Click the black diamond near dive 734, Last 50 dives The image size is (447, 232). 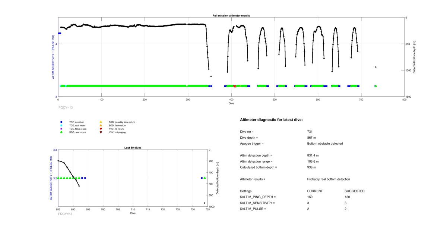(x=205, y=203)
